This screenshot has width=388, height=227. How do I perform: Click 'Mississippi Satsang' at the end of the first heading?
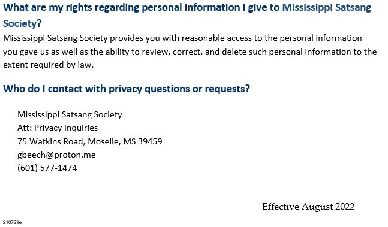click(327, 7)
